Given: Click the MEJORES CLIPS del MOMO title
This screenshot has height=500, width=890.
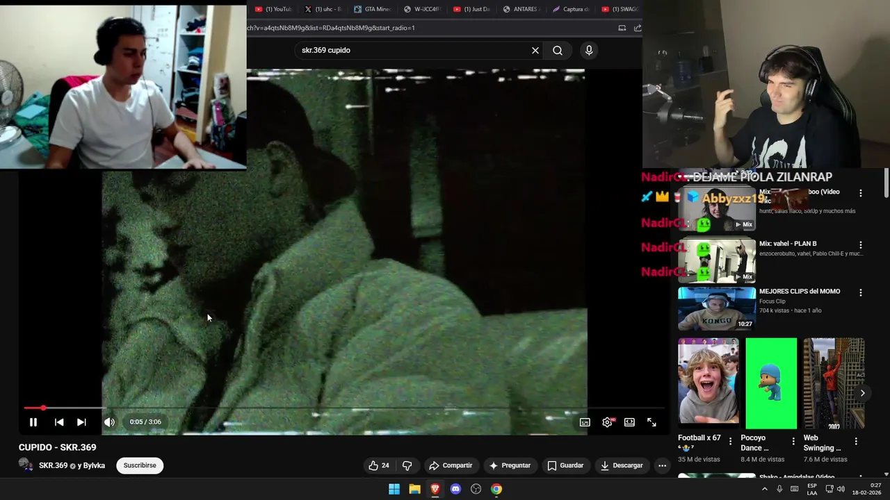Looking at the screenshot, I should click(x=800, y=292).
